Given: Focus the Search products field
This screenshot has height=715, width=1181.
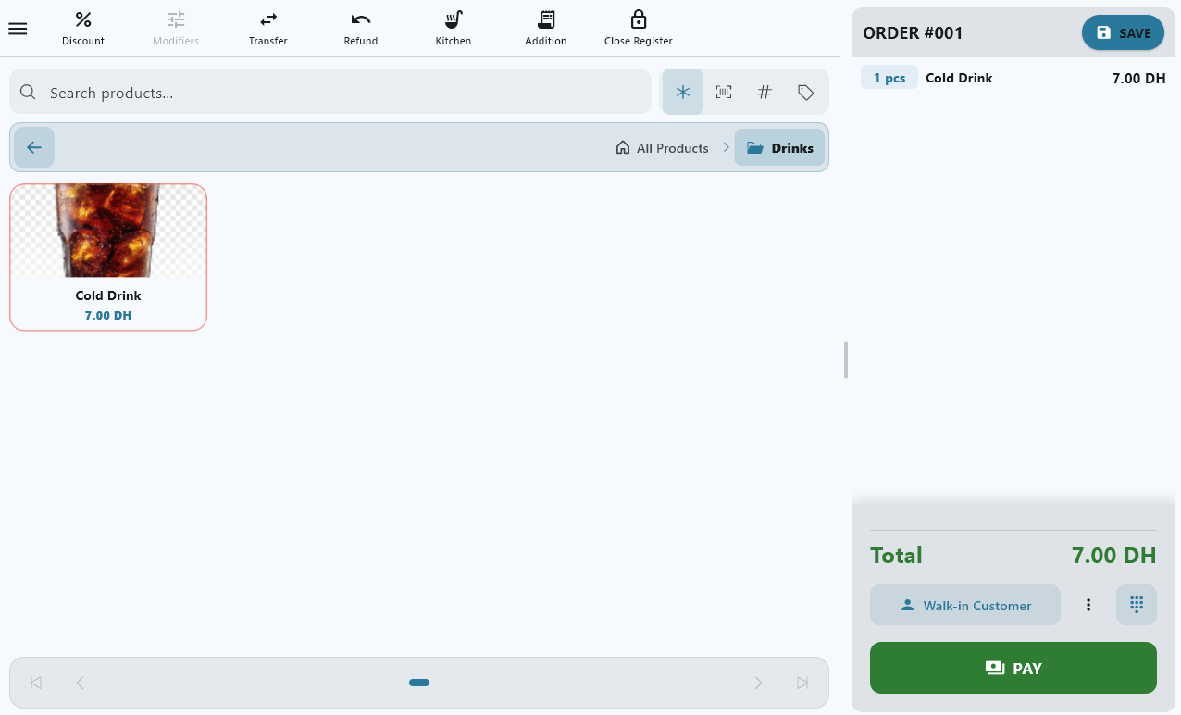Looking at the screenshot, I should (x=330, y=93).
